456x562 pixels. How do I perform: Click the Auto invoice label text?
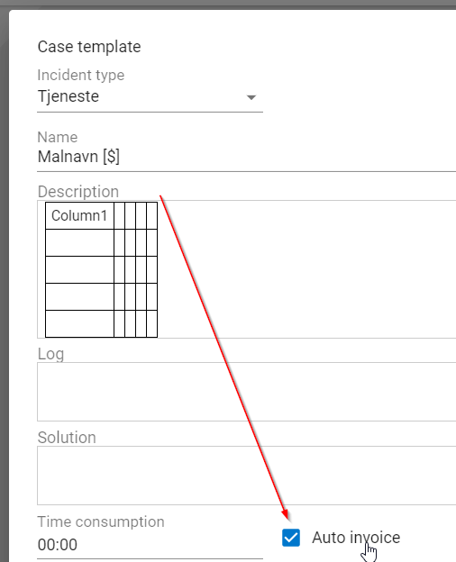point(356,538)
